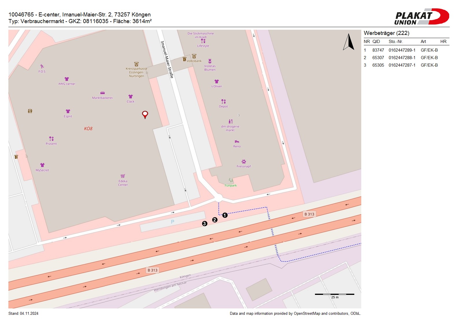This screenshot has height=324, width=459.
Task: Click the Violetas Blumen flower icon
Action: (x=210, y=61)
